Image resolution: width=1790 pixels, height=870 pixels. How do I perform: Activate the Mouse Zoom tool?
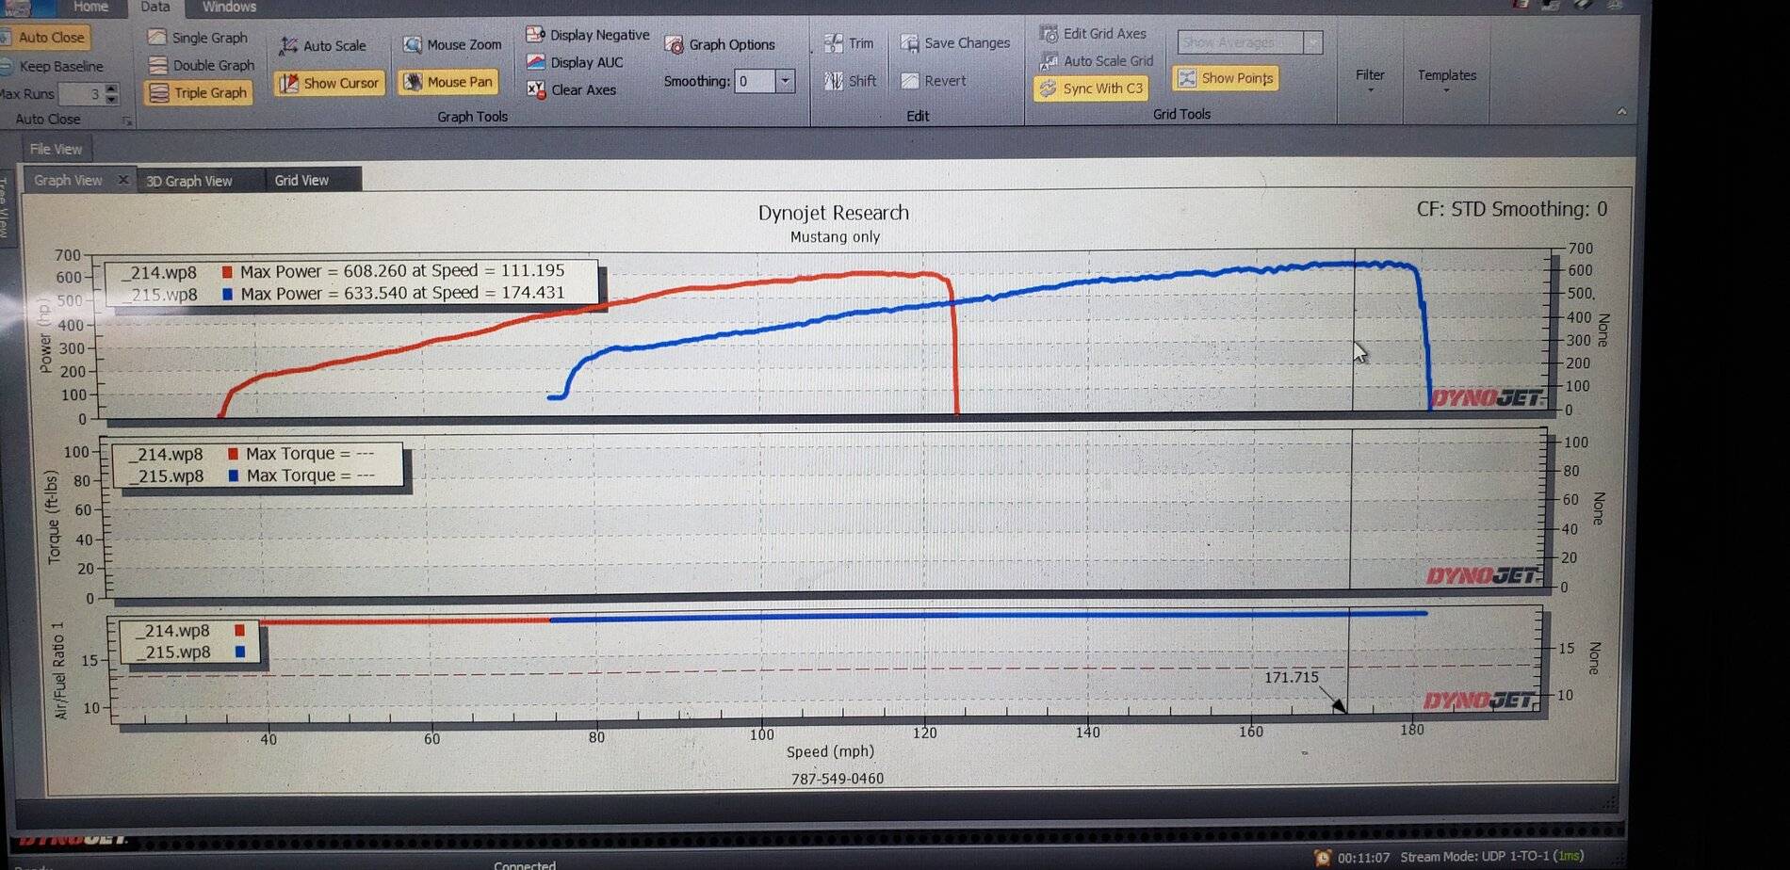[452, 44]
